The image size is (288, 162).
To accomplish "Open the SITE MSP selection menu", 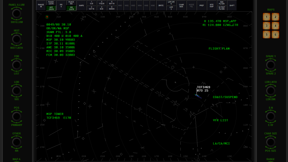I will pos(211,5).
